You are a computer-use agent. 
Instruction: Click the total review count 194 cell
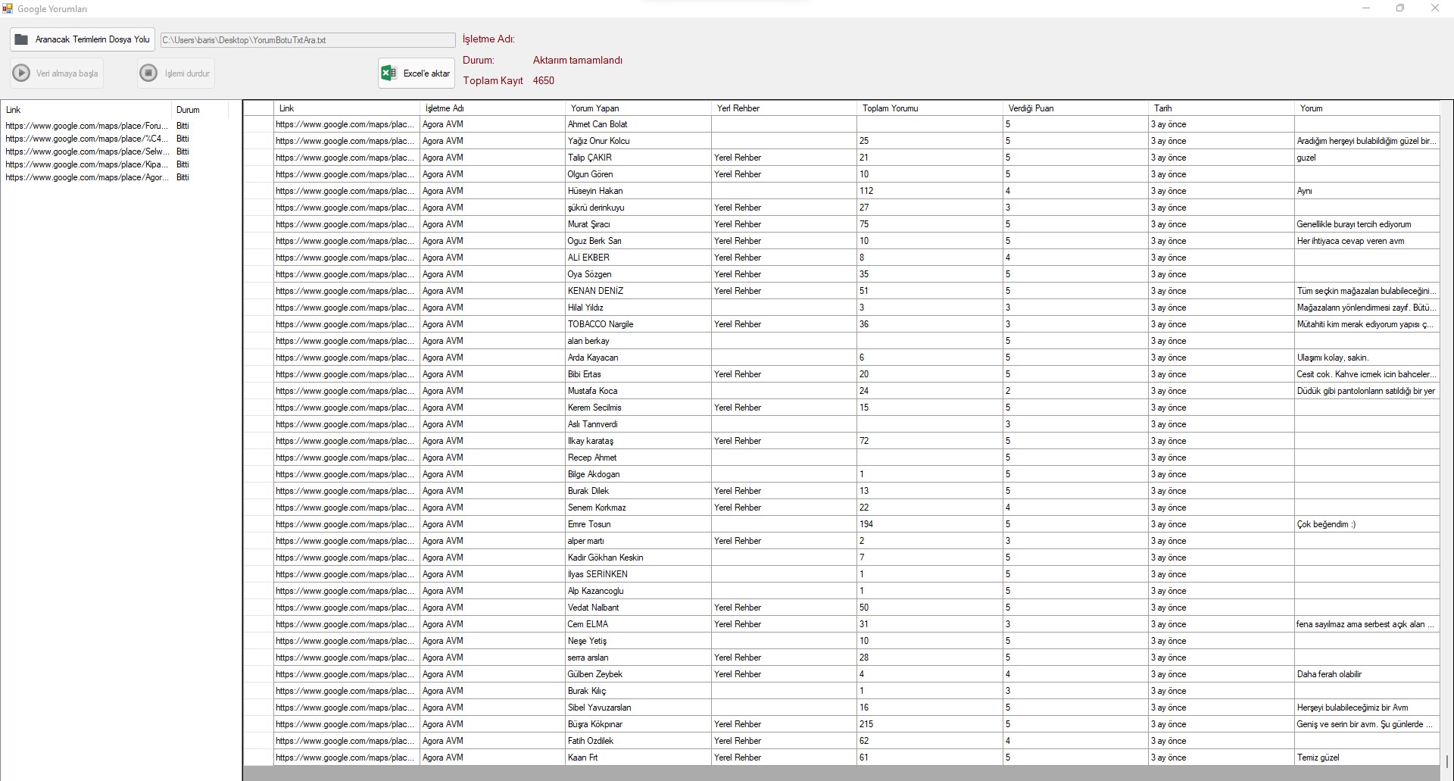click(x=930, y=524)
